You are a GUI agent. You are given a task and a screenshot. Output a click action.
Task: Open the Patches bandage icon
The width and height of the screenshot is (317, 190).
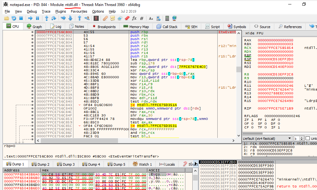[x=105, y=18]
